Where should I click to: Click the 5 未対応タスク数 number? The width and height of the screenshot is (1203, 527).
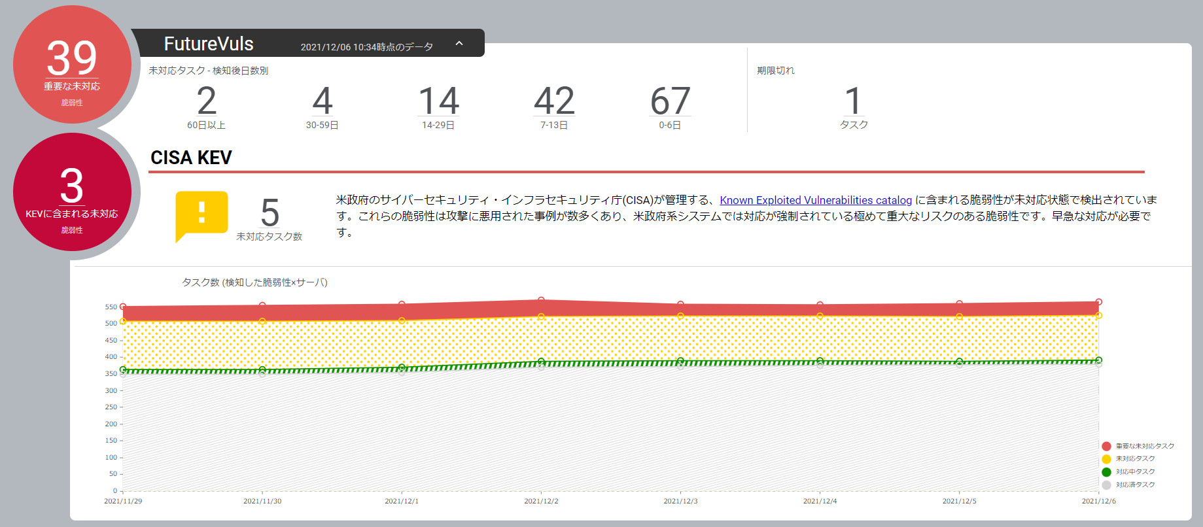pyautogui.click(x=270, y=212)
